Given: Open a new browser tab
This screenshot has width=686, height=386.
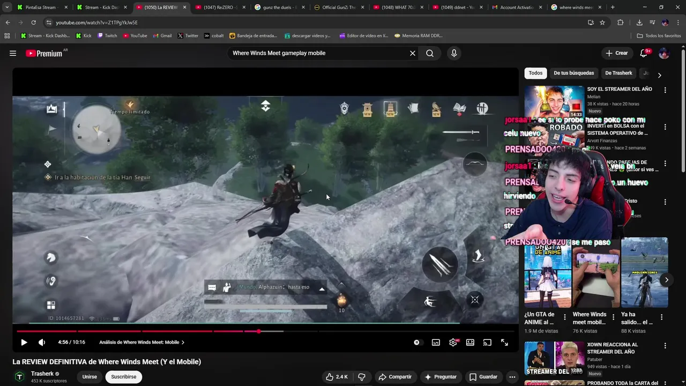Looking at the screenshot, I should [613, 8].
